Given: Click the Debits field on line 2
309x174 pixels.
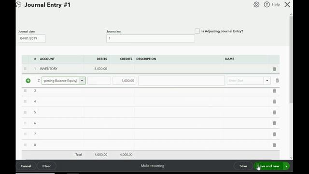Looking at the screenshot, I should point(99,81).
